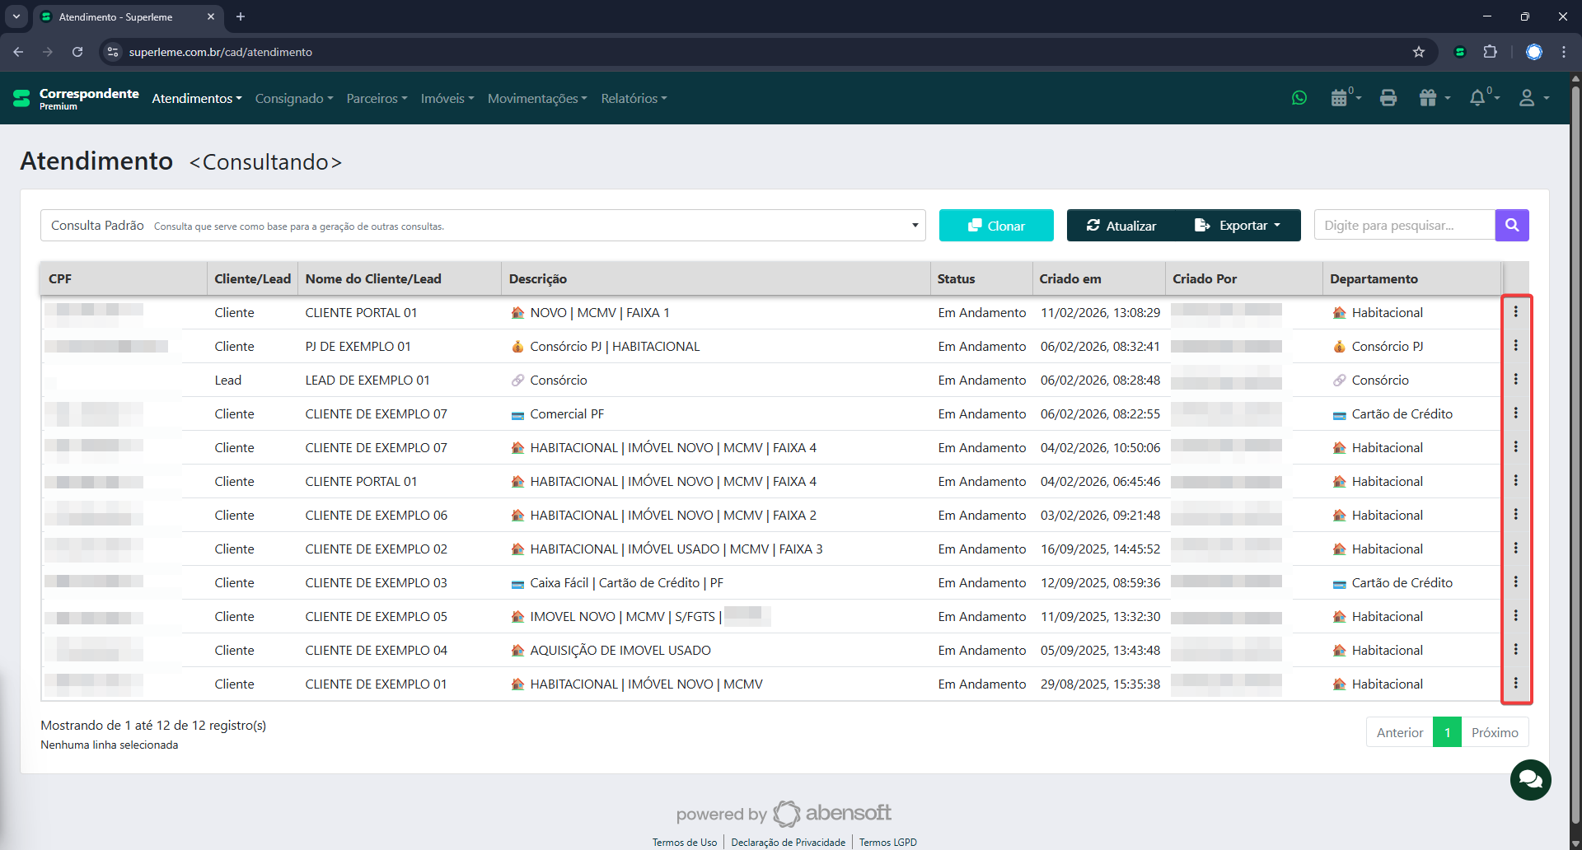Expand the Exportar dropdown button
1582x850 pixels.
click(x=1238, y=226)
